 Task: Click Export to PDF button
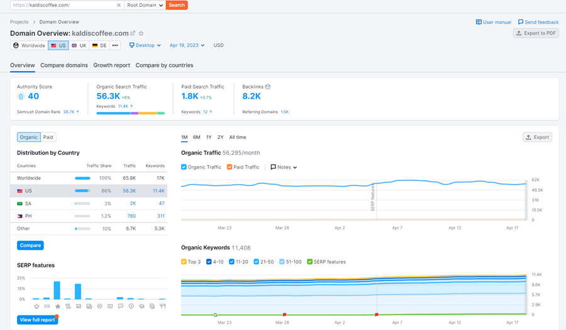click(536, 33)
